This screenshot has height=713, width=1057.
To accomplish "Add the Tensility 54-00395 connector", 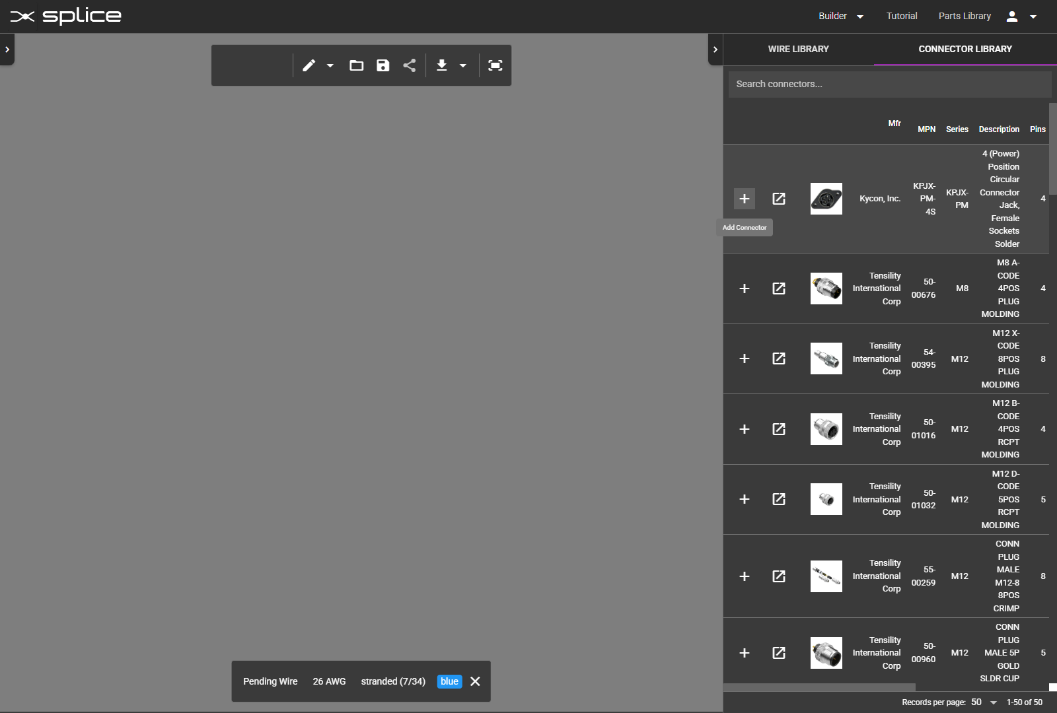I will (744, 358).
